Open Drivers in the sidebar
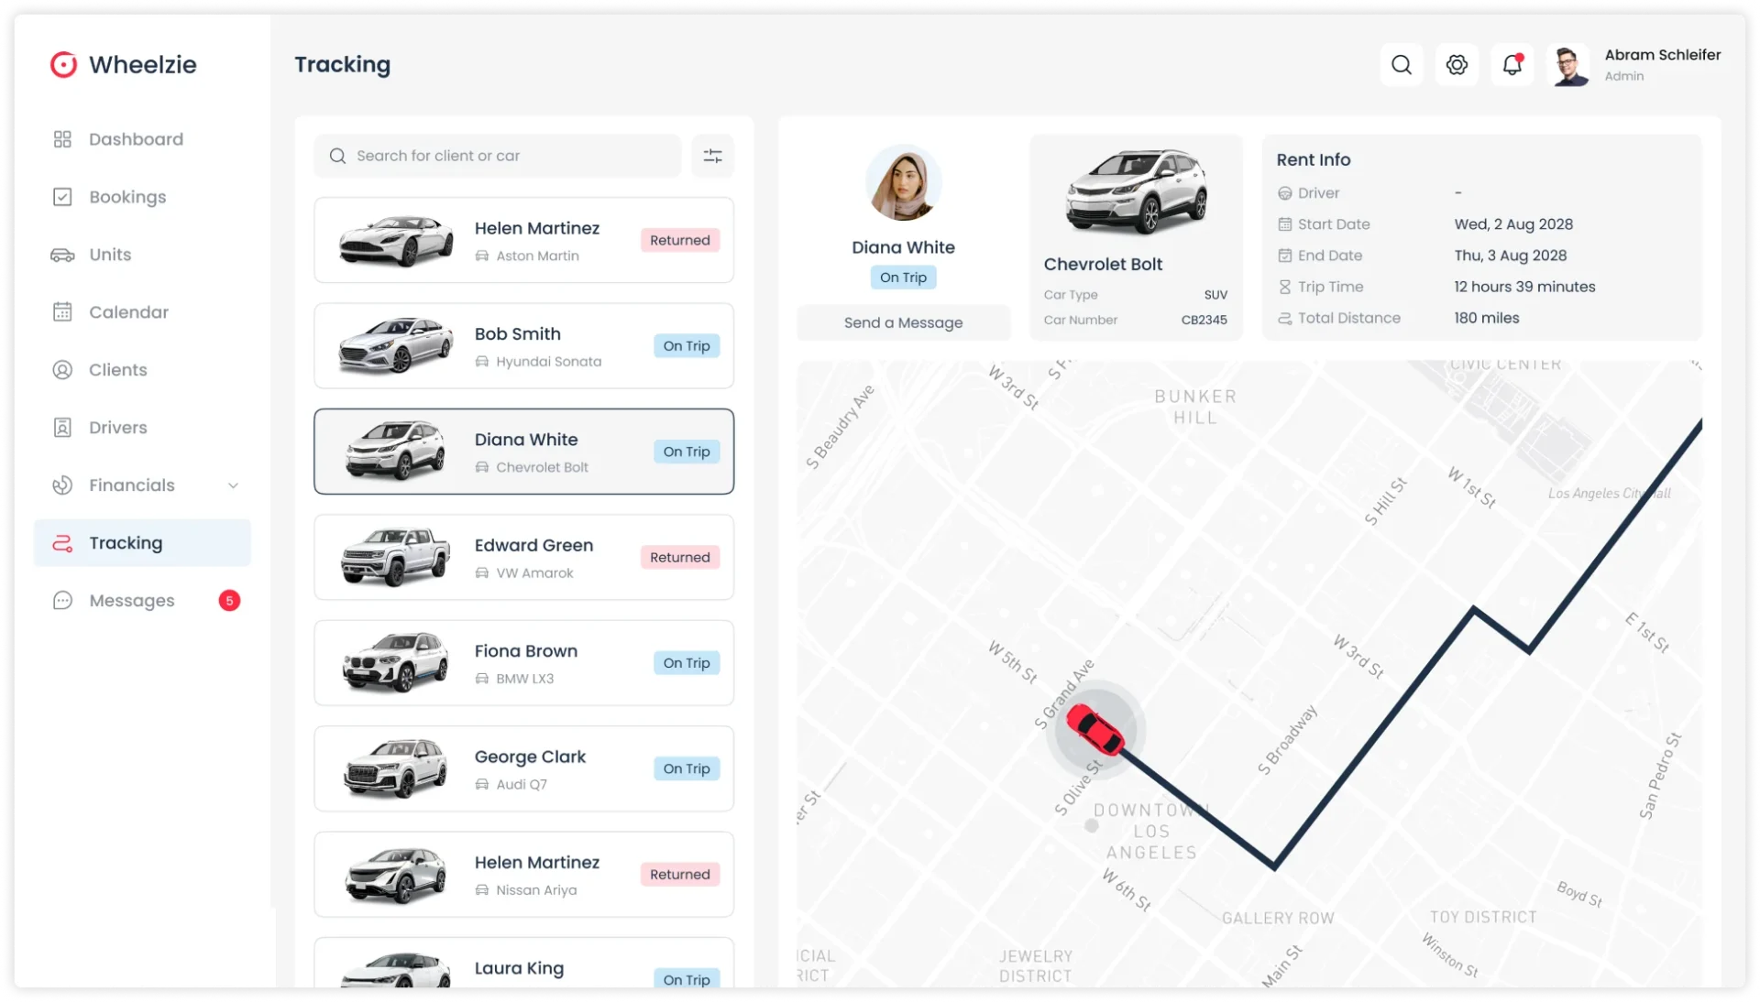The image size is (1760, 1002). (117, 428)
